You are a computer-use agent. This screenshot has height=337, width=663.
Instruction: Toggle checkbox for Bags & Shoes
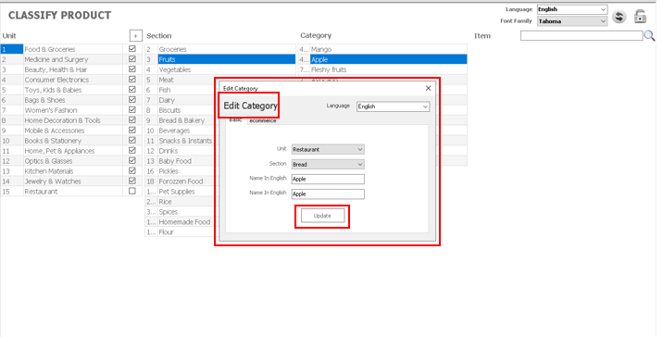131,100
